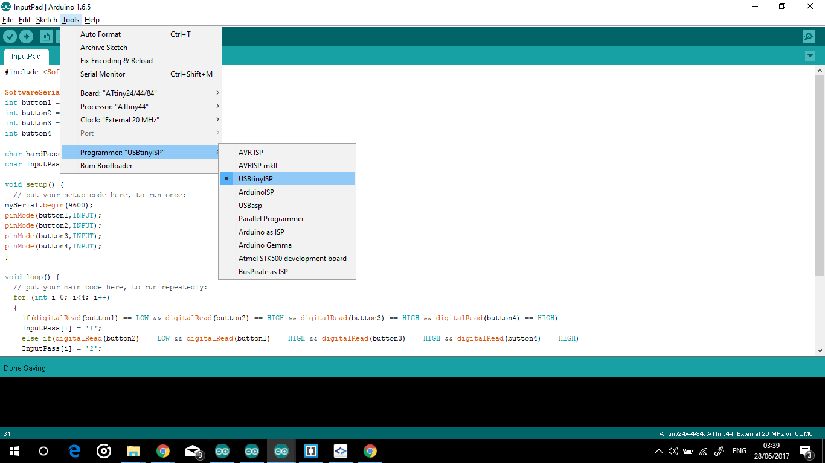Click the pen workspace tray icon
Viewport: 825px width, 463px height.
pos(719,451)
